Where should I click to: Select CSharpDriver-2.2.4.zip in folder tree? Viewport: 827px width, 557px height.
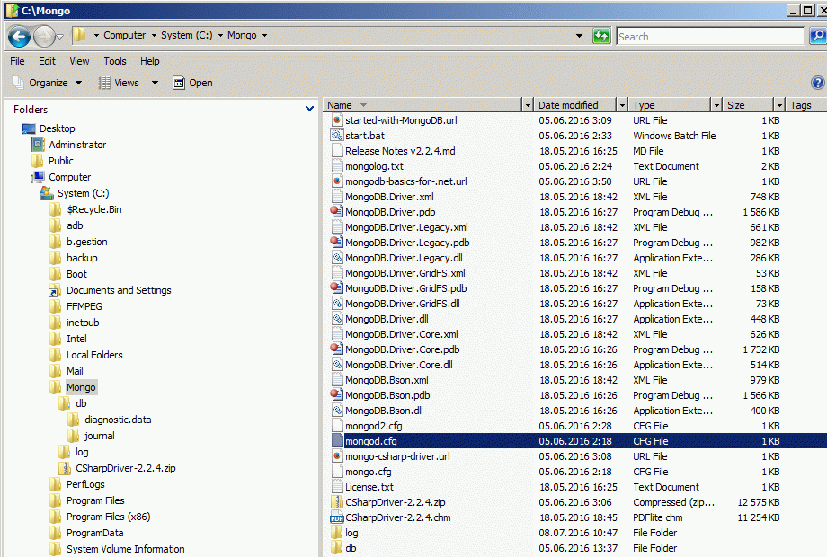click(x=126, y=468)
